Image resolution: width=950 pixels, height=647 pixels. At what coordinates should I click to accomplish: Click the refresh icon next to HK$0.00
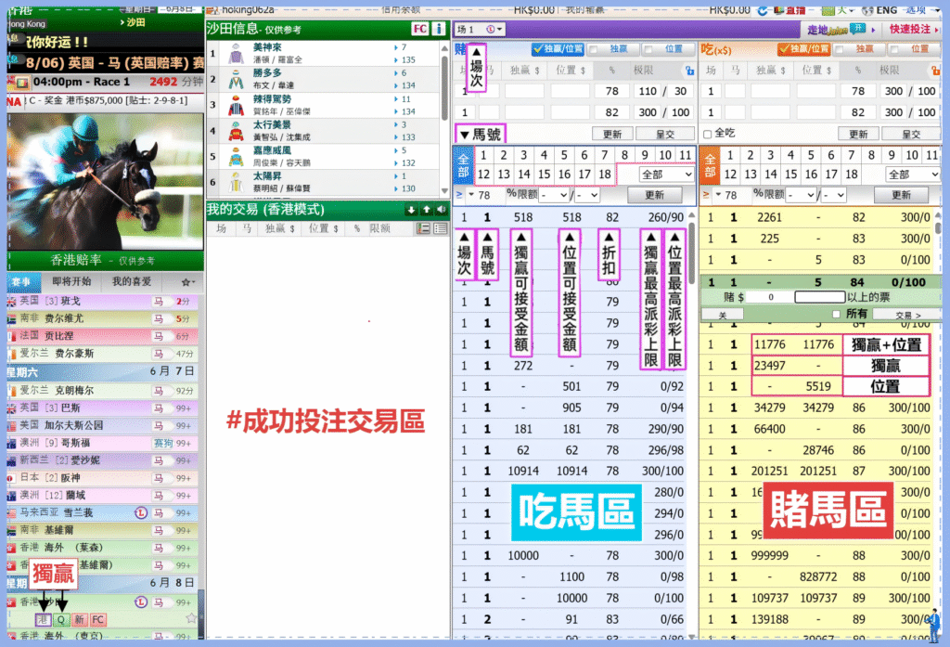coord(763,10)
